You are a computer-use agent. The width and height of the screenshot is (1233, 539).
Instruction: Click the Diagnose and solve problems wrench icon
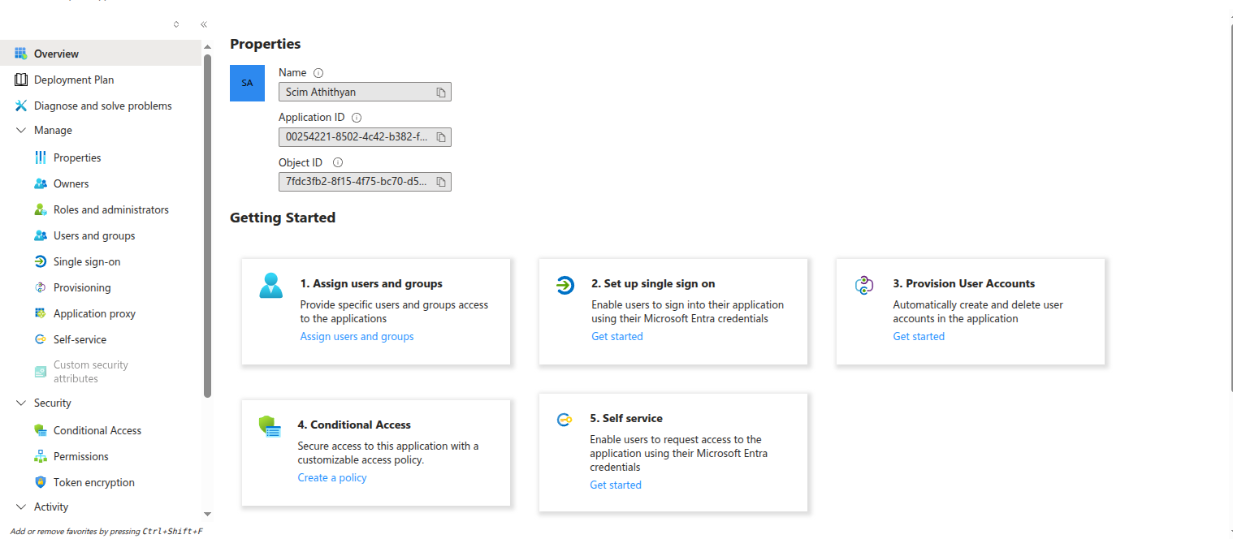point(21,106)
